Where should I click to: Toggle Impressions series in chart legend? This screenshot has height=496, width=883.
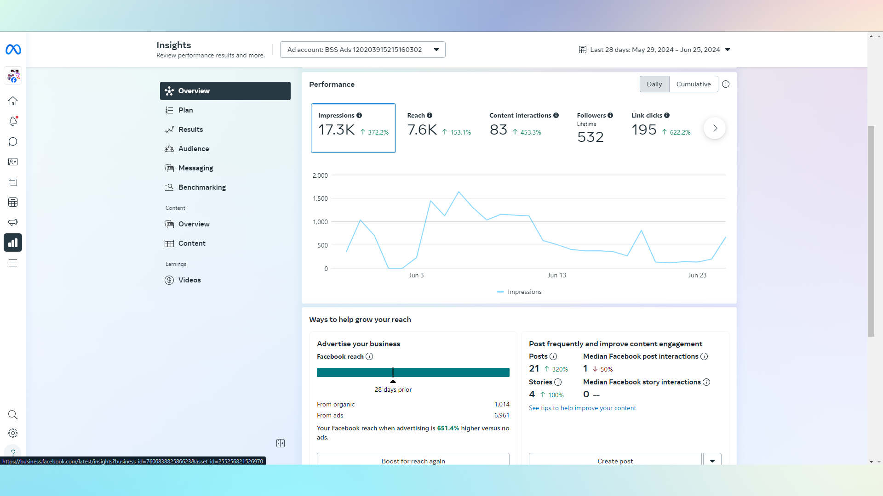[x=519, y=292]
